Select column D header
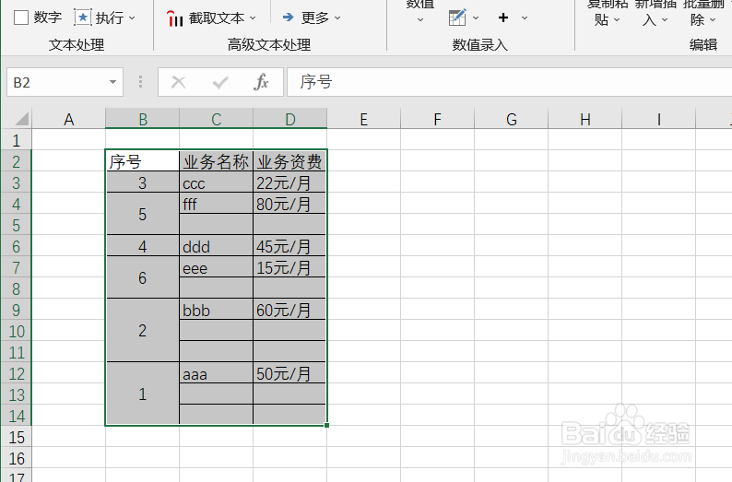The image size is (732, 482). (289, 119)
